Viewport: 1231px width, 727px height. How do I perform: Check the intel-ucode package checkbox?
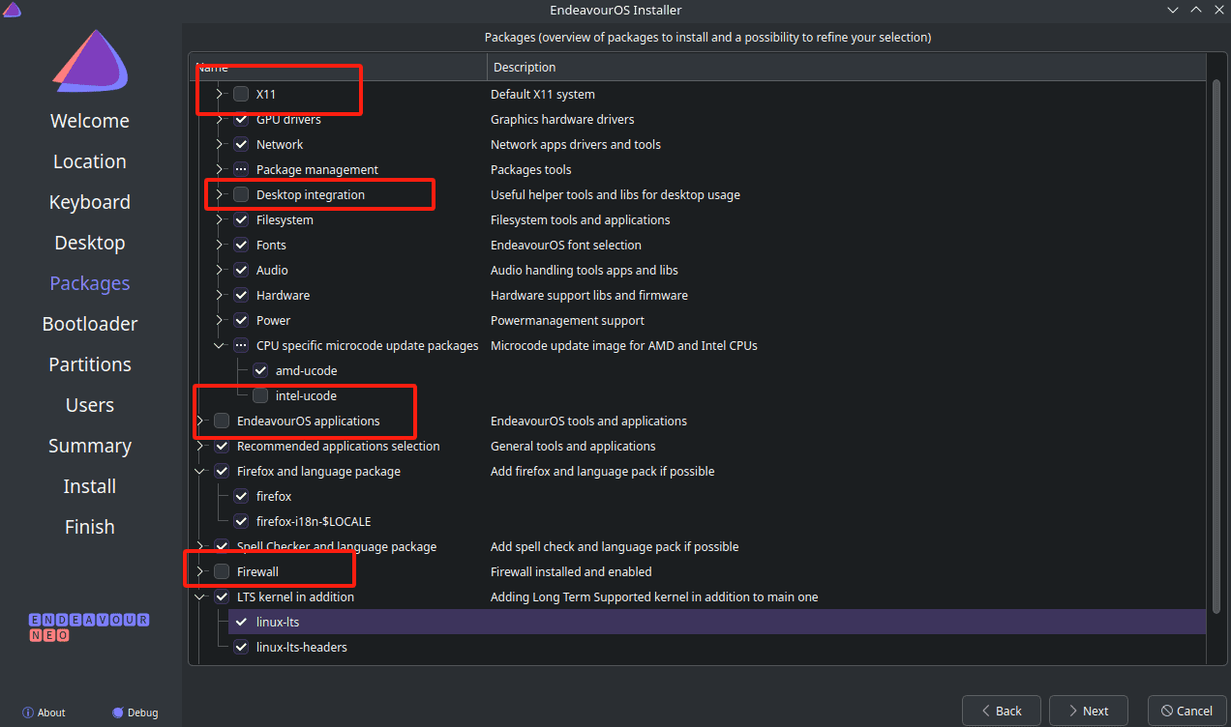pyautogui.click(x=260, y=395)
